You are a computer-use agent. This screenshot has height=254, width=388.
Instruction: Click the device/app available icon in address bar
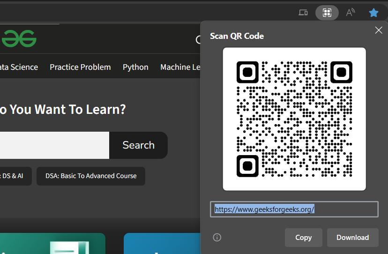click(x=303, y=12)
